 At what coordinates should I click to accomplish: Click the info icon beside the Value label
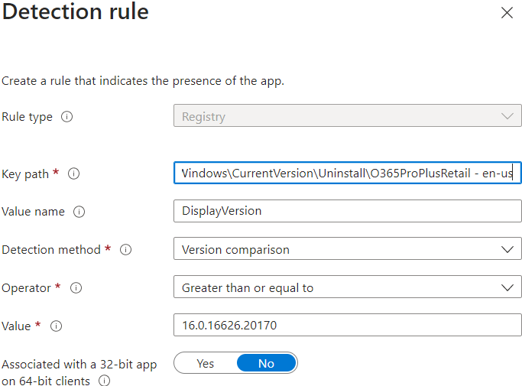tap(56, 326)
